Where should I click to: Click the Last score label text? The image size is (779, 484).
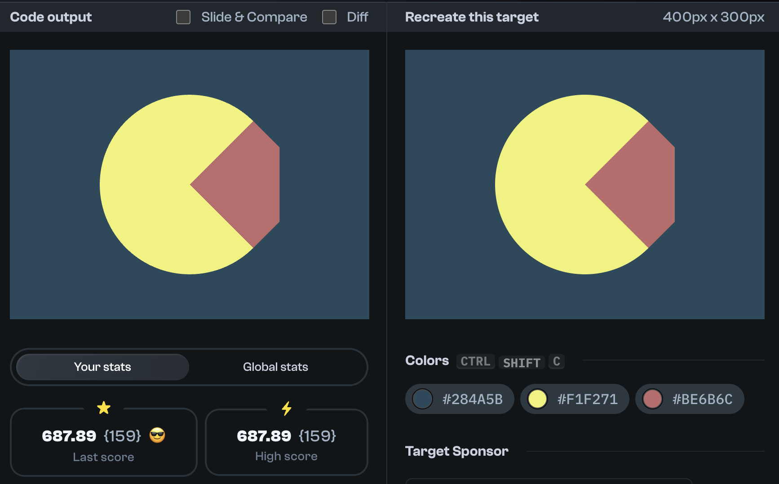pyautogui.click(x=104, y=457)
